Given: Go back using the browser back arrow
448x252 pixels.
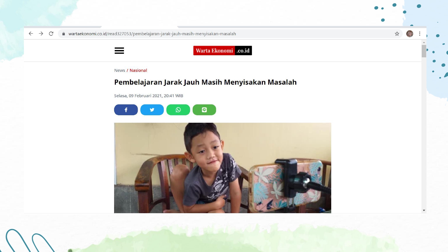Looking at the screenshot, I should [31, 34].
